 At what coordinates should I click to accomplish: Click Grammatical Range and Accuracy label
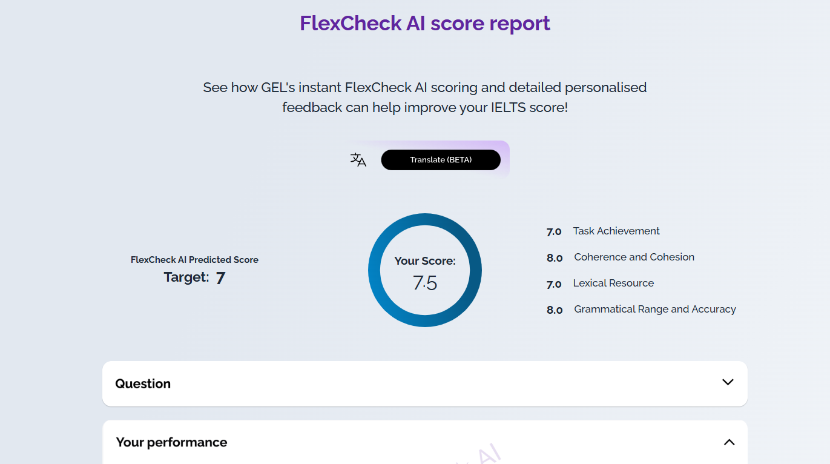tap(654, 310)
